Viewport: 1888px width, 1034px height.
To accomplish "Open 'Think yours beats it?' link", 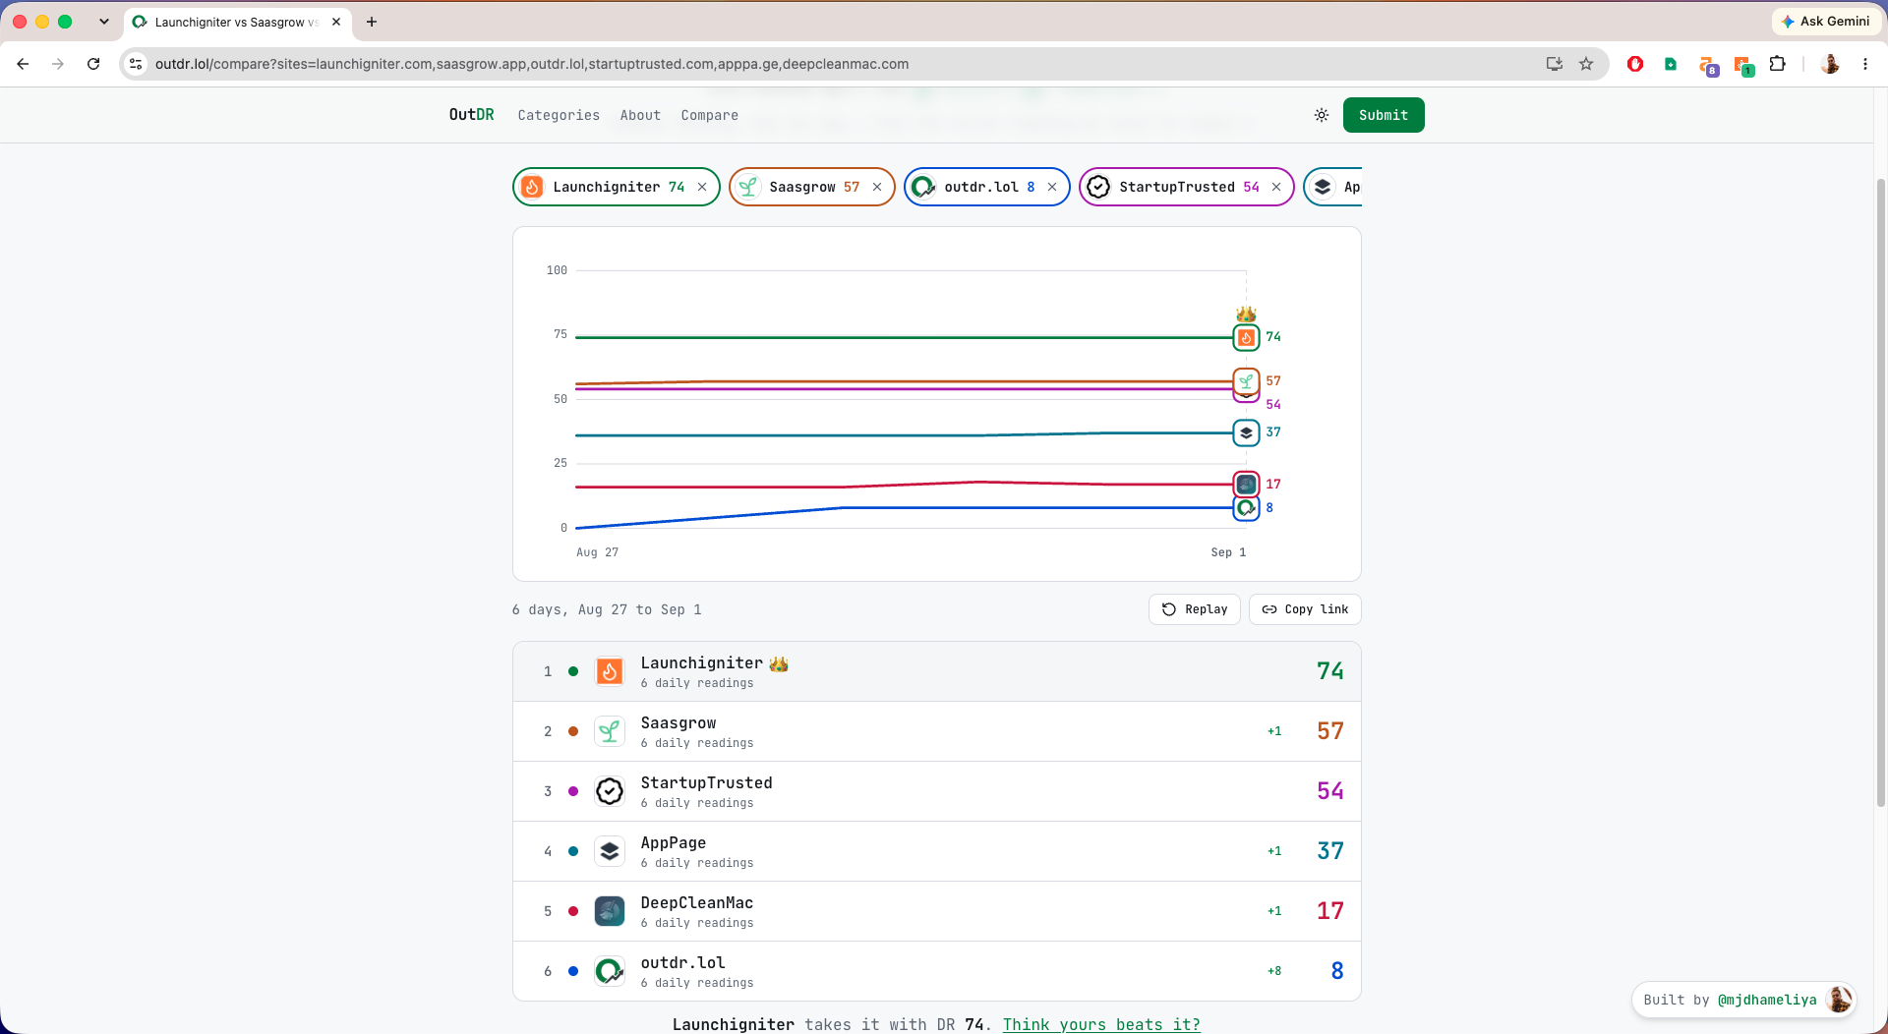I will (1101, 1024).
